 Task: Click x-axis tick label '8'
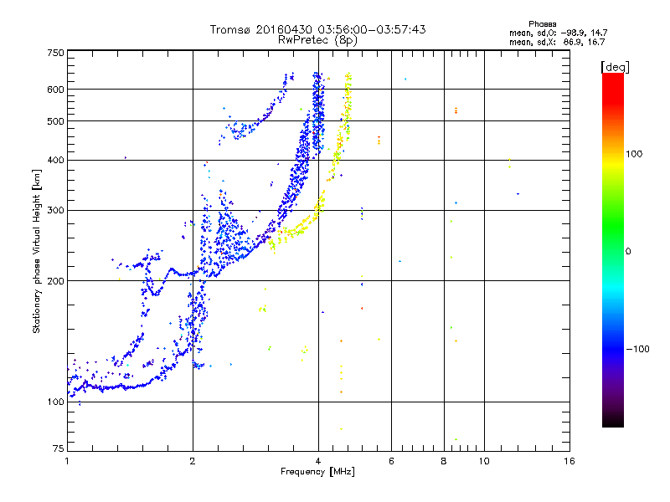pos(444,461)
